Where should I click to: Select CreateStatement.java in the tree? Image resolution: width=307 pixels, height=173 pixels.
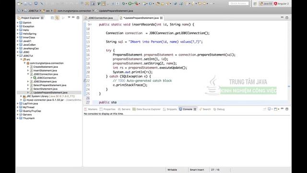pos(46,67)
